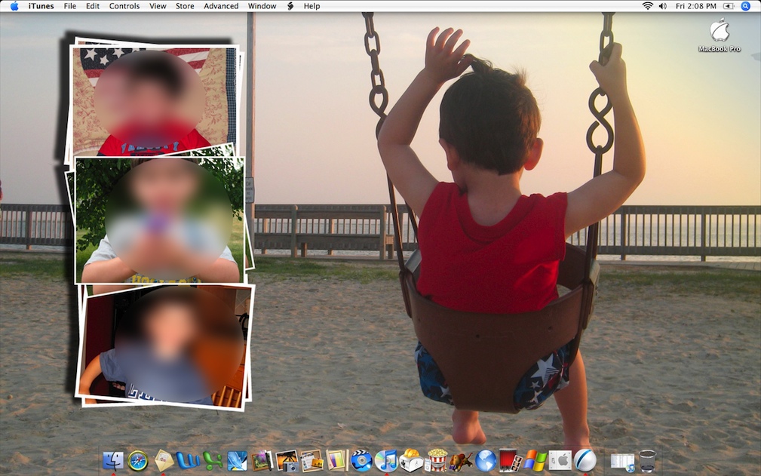Click the volume icon in menu bar
761x476 pixels.
pyautogui.click(x=662, y=6)
